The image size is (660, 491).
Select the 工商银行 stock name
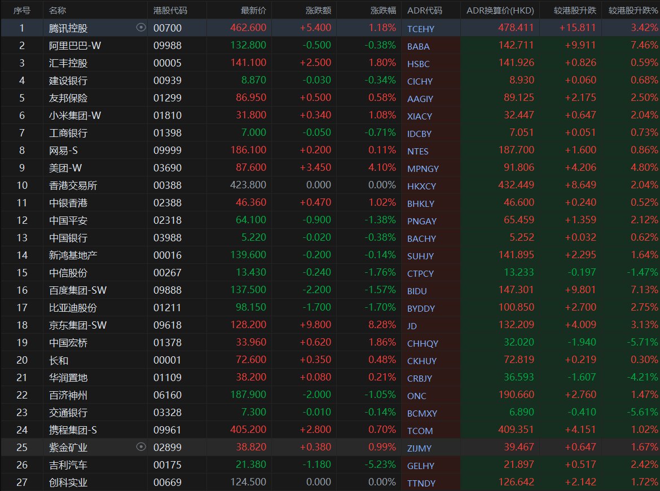[68, 133]
